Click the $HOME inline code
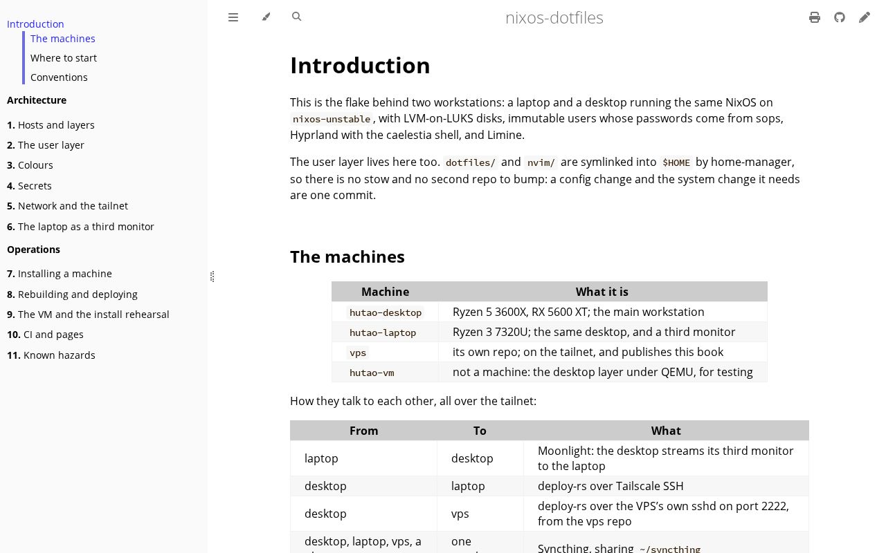886x553 pixels. pyautogui.click(x=676, y=162)
